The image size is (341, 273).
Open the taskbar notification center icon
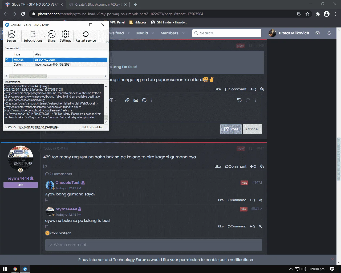[x=332, y=269]
